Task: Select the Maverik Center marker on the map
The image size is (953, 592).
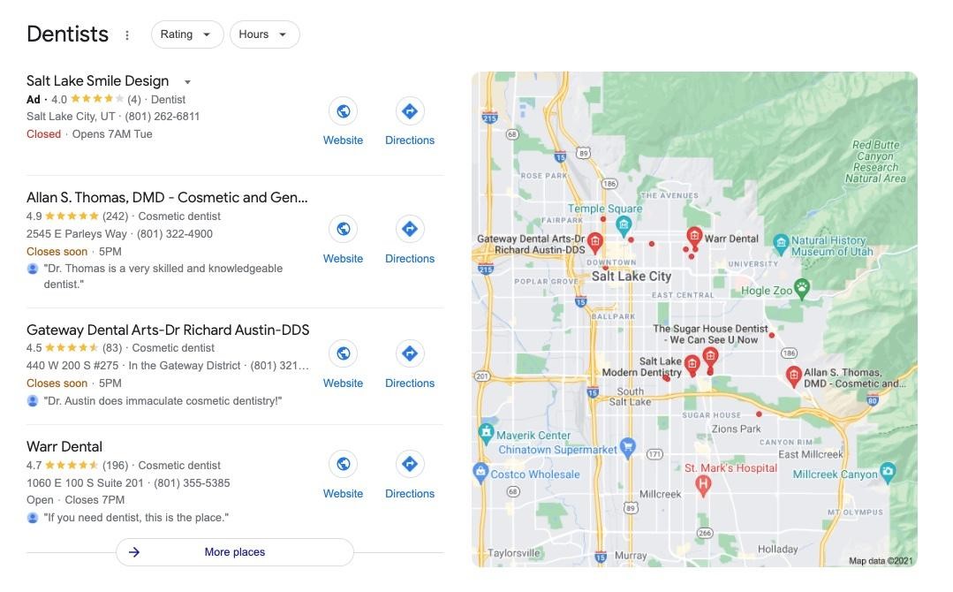Action: point(486,433)
